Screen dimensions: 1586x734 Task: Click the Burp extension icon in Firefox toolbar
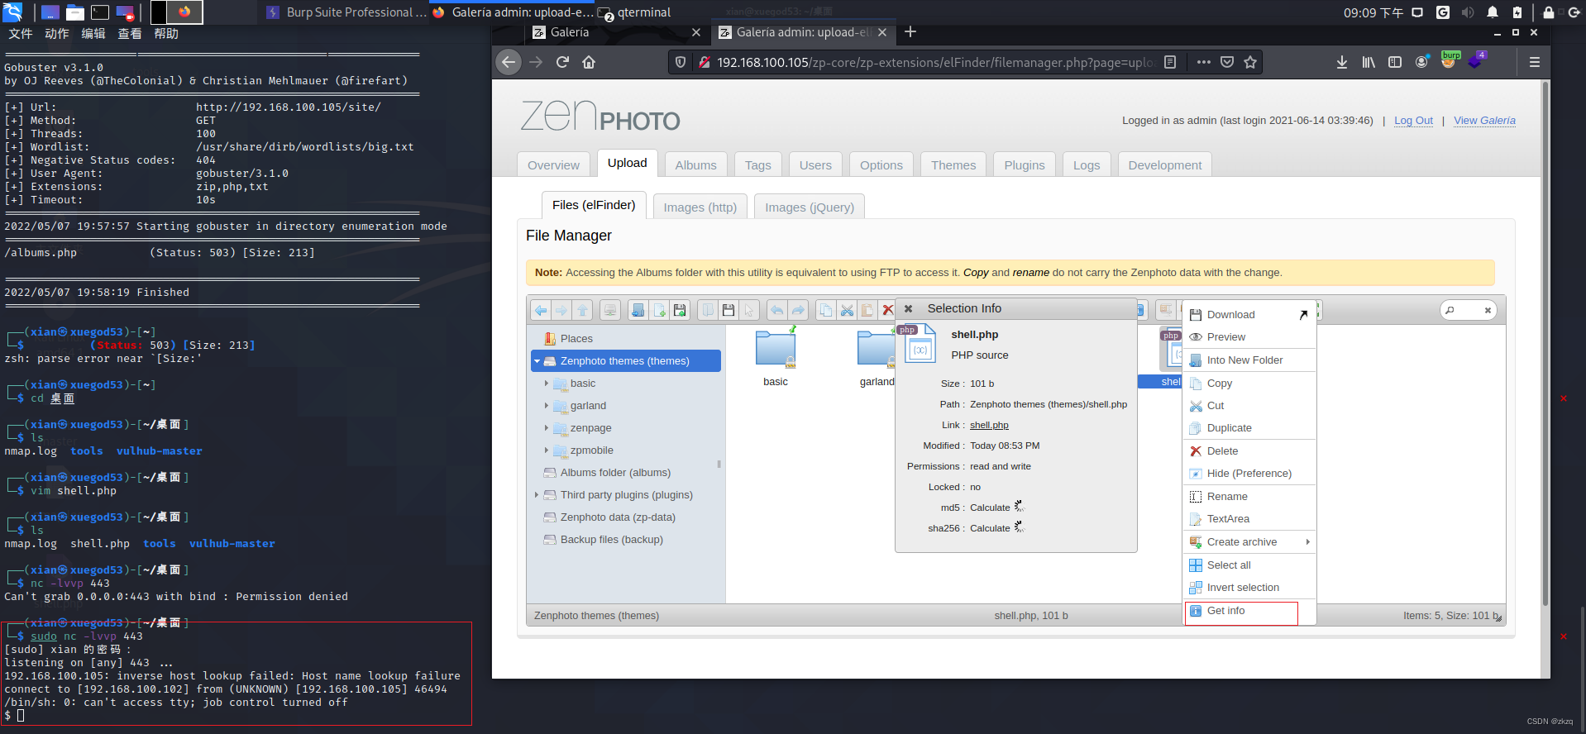click(1450, 60)
